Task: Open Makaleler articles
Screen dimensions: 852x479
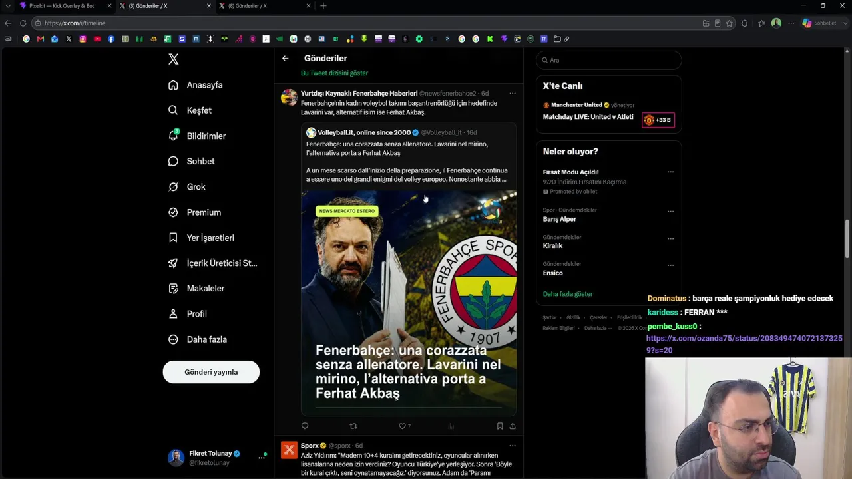Action: tap(196, 289)
